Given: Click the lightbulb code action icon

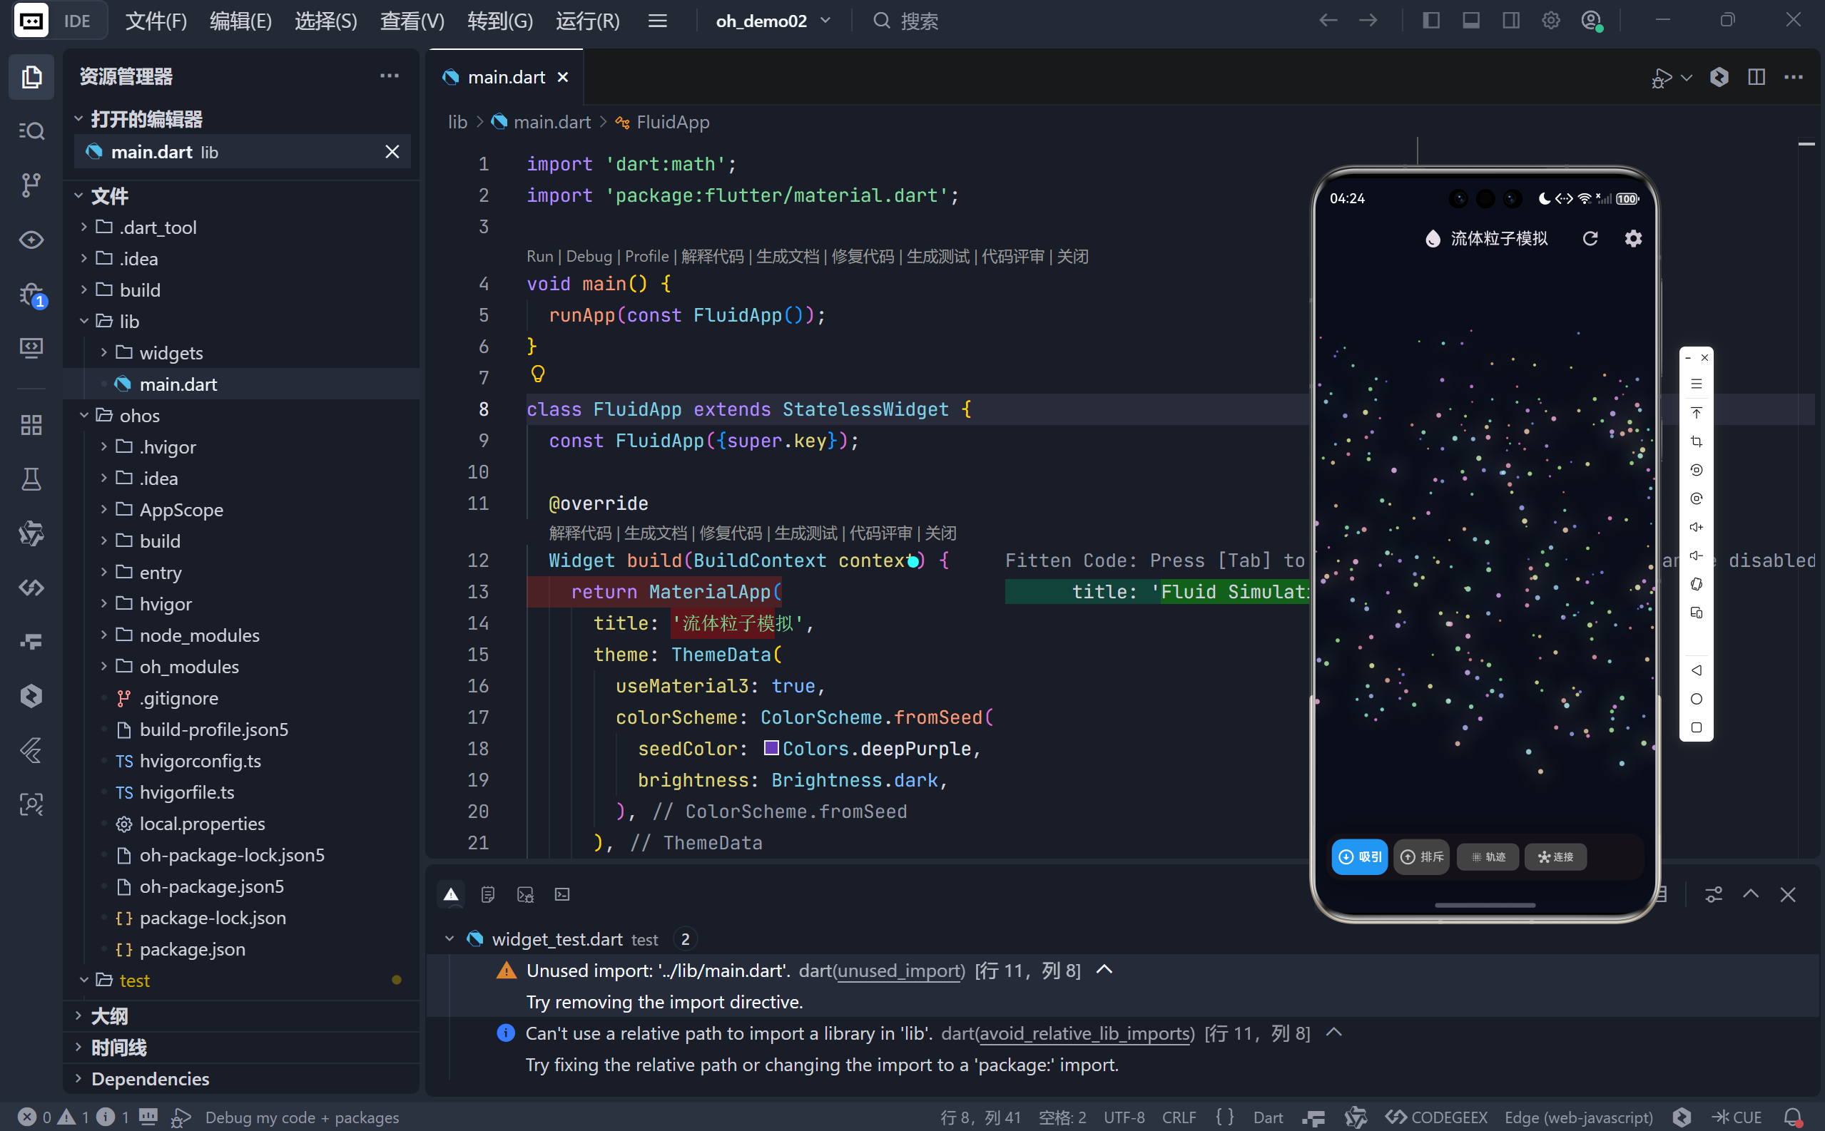Looking at the screenshot, I should [x=537, y=373].
